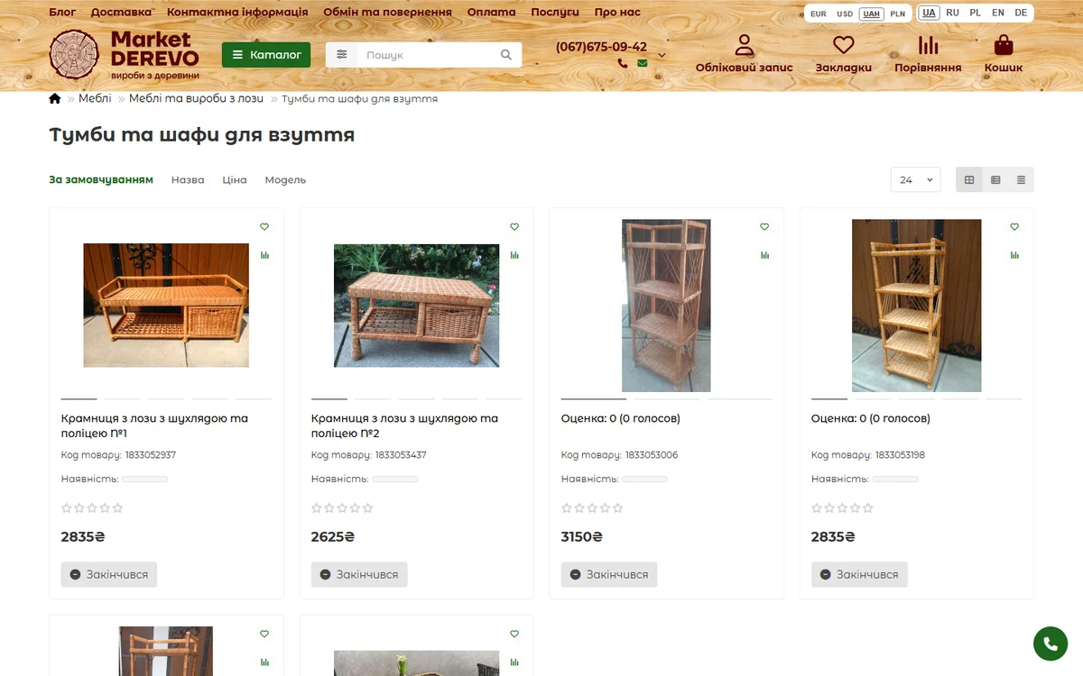Open the Порівняння comparison icon
Image resolution: width=1083 pixels, height=676 pixels.
pos(928,44)
